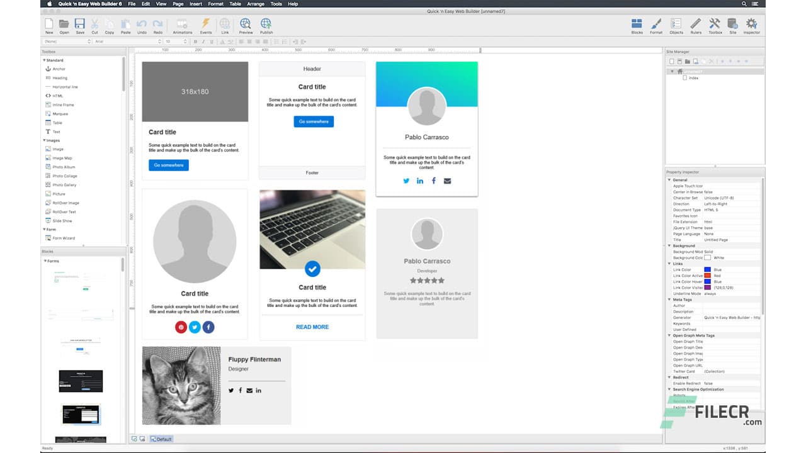
Task: Click the Preview icon
Action: 246,25
